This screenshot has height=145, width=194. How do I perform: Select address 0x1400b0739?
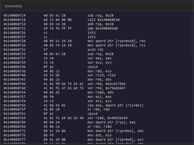pyautogui.click(x=15, y=63)
